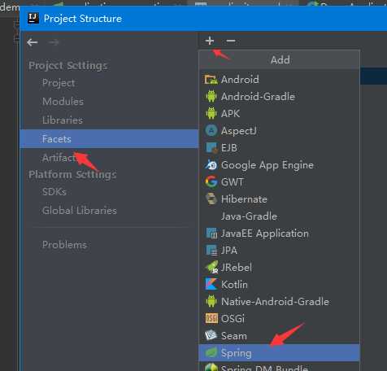Pick the Seam facet entry
The image size is (387, 371).
tap(279, 336)
